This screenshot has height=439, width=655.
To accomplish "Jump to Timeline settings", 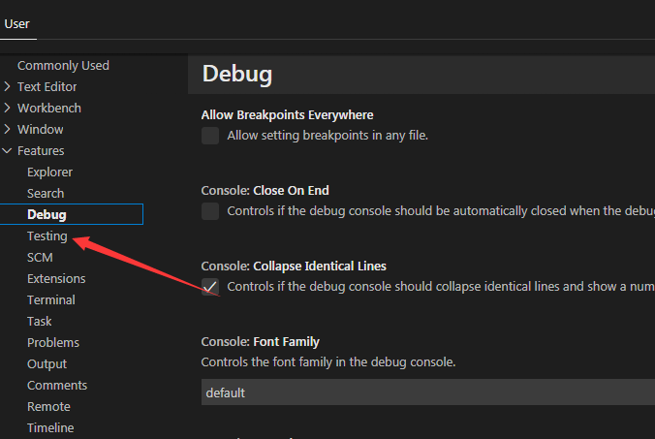I will [x=50, y=428].
